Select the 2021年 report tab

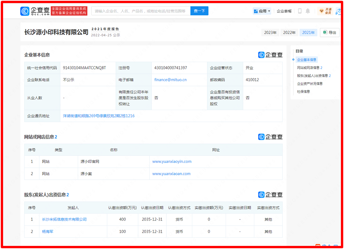click(x=308, y=33)
